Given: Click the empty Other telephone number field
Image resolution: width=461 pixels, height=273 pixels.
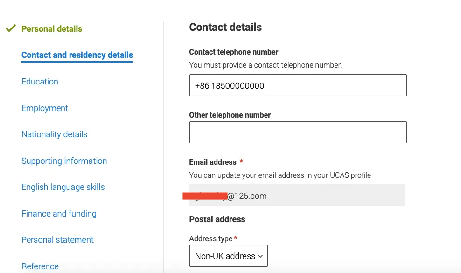Looking at the screenshot, I should (x=298, y=133).
